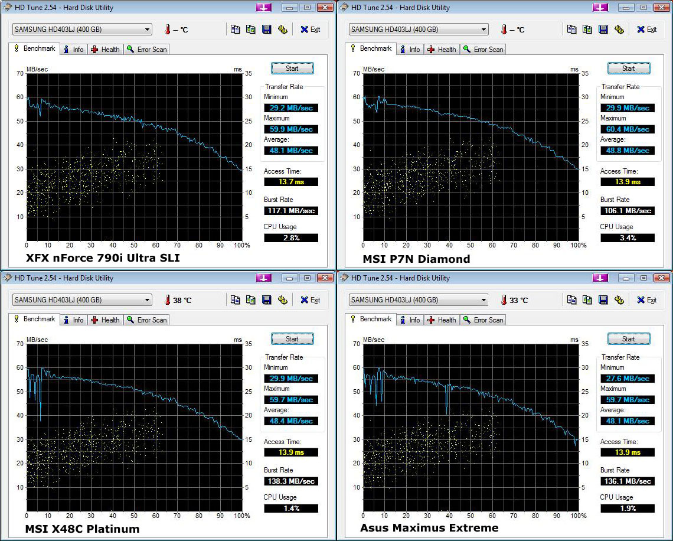The image size is (673, 541).
Task: Start benchmark in MSI P7N Diamond window
Action: (x=629, y=69)
